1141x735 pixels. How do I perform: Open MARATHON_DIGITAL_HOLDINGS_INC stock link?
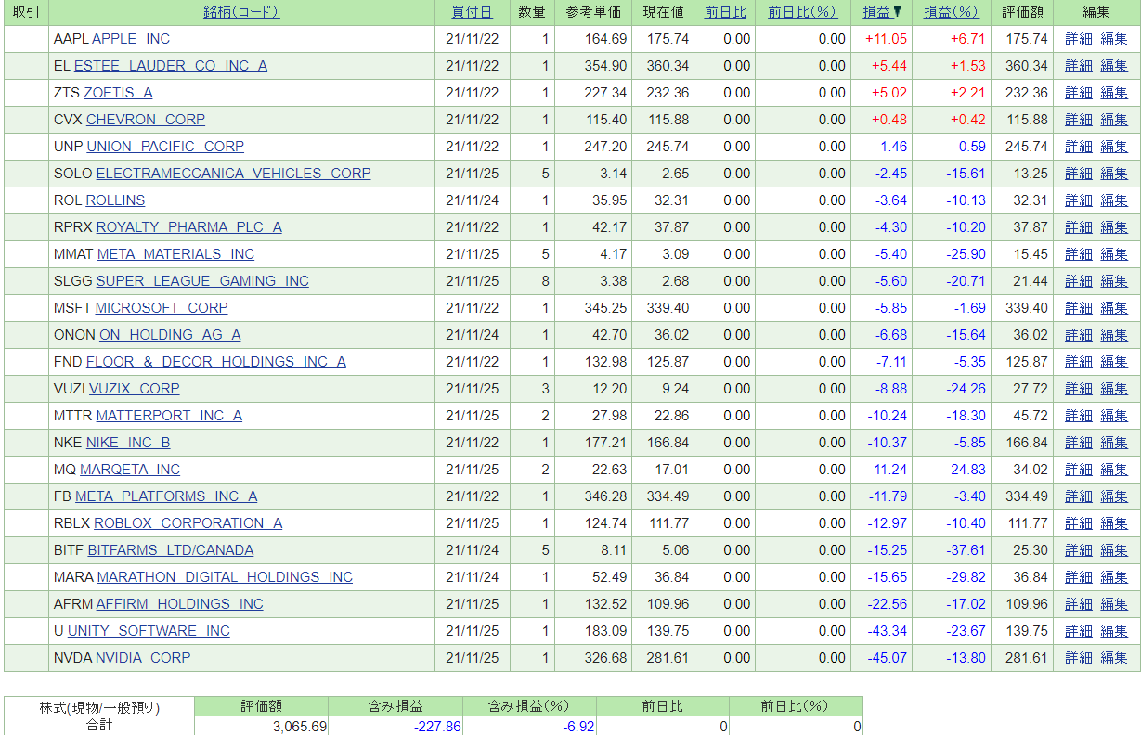(x=225, y=577)
